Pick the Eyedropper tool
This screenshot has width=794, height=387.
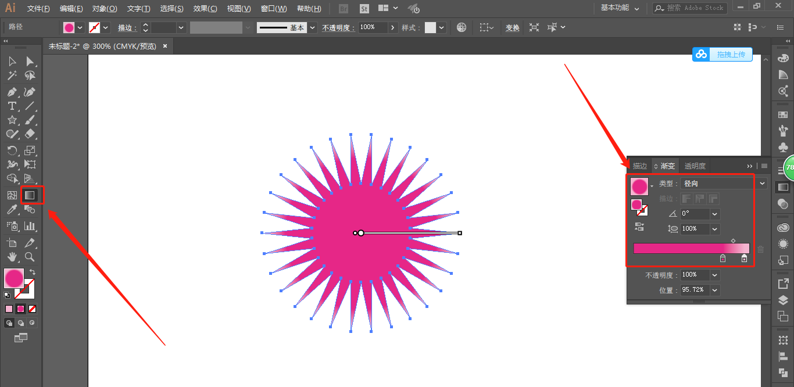(12, 210)
